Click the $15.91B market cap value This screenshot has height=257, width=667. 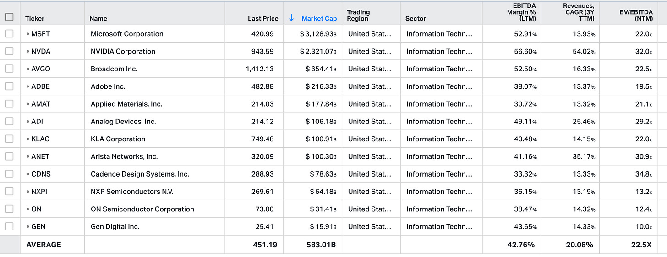(323, 226)
